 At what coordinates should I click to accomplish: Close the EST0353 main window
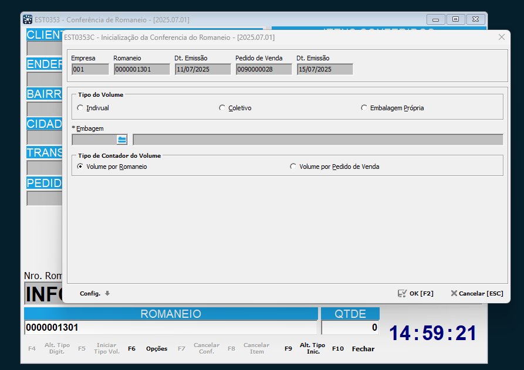pyautogui.click(x=475, y=19)
